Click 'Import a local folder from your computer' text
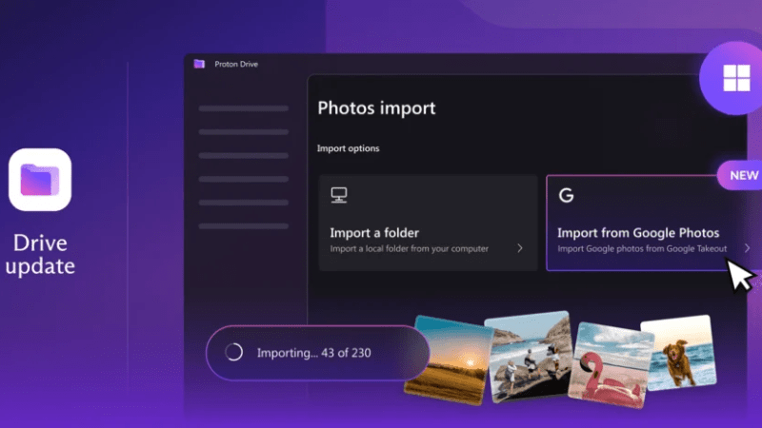The width and height of the screenshot is (762, 428). point(410,248)
